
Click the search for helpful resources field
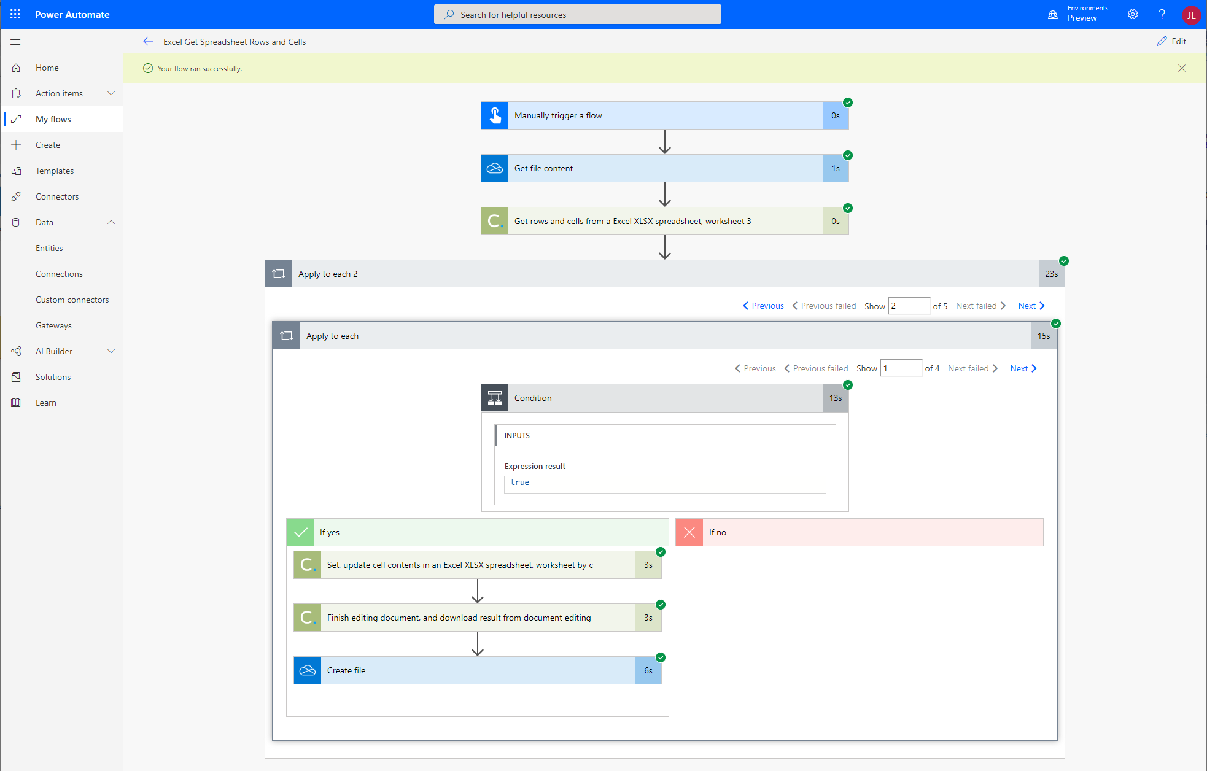577,14
